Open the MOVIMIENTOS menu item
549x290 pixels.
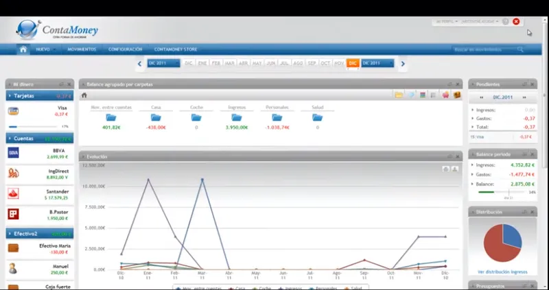(82, 49)
